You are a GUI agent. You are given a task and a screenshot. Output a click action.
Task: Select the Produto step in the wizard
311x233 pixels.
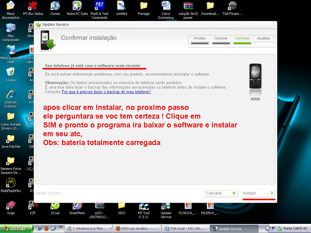pyautogui.click(x=200, y=40)
